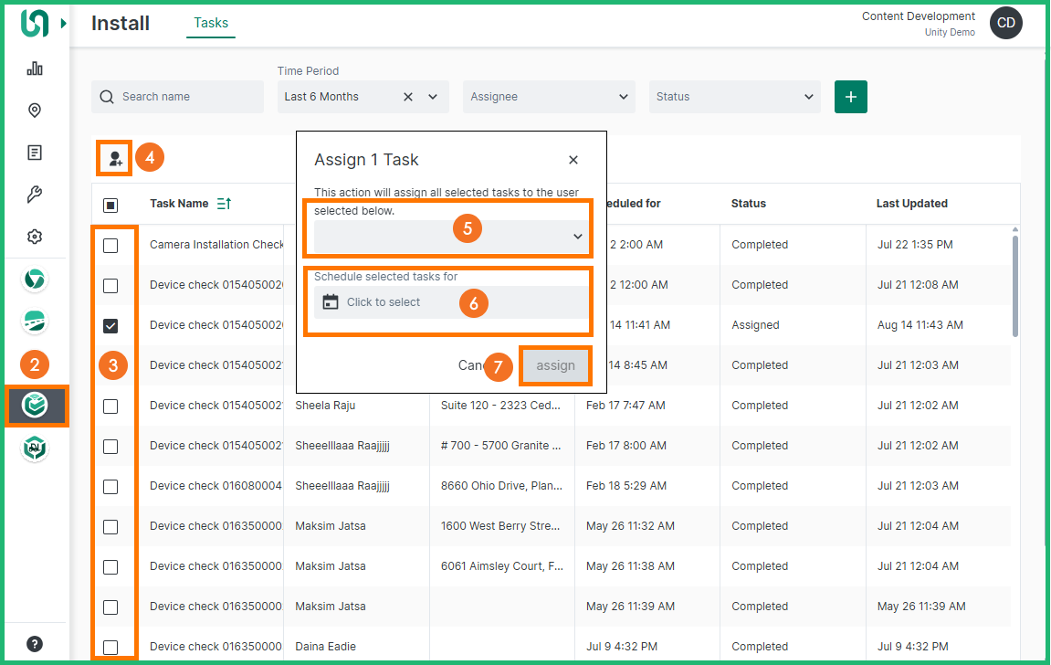Viewport: 1051px width, 665px height.
Task: Expand the Assignee filter dropdown
Action: click(548, 97)
